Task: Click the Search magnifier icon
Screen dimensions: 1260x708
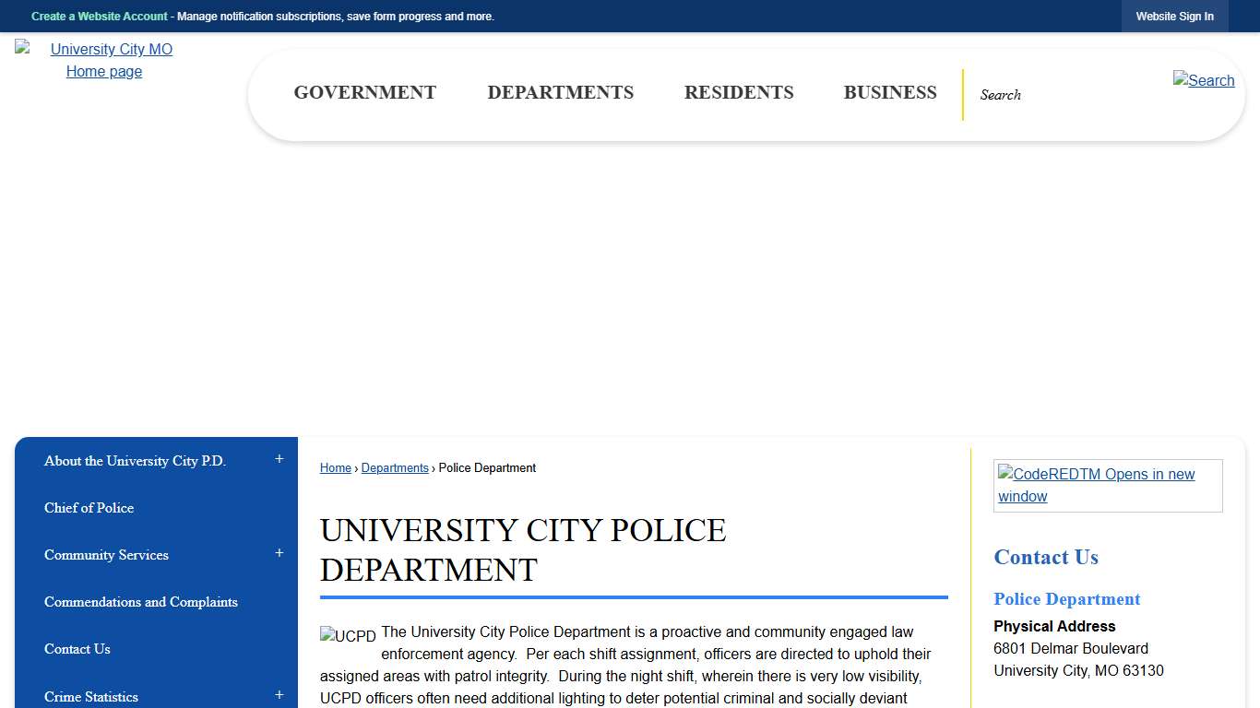Action: pos(1203,80)
